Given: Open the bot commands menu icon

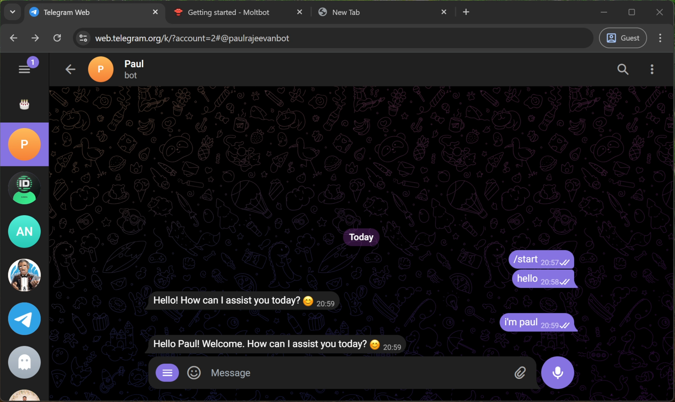Looking at the screenshot, I should 167,373.
